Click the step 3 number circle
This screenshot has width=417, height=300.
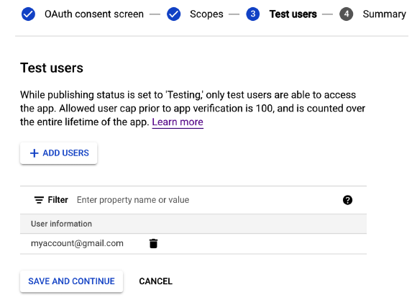[x=253, y=14]
